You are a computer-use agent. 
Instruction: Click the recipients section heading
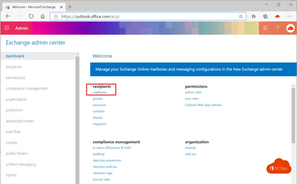coord(102,86)
